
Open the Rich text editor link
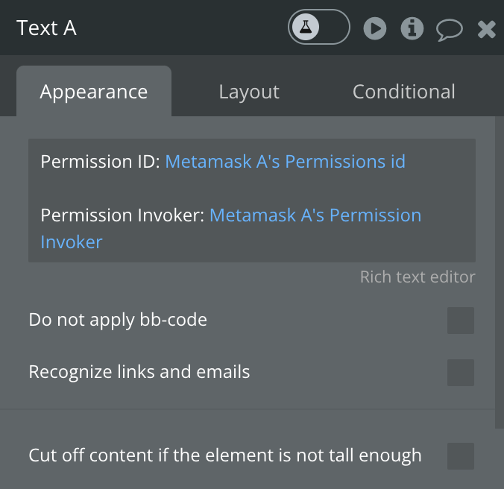418,277
